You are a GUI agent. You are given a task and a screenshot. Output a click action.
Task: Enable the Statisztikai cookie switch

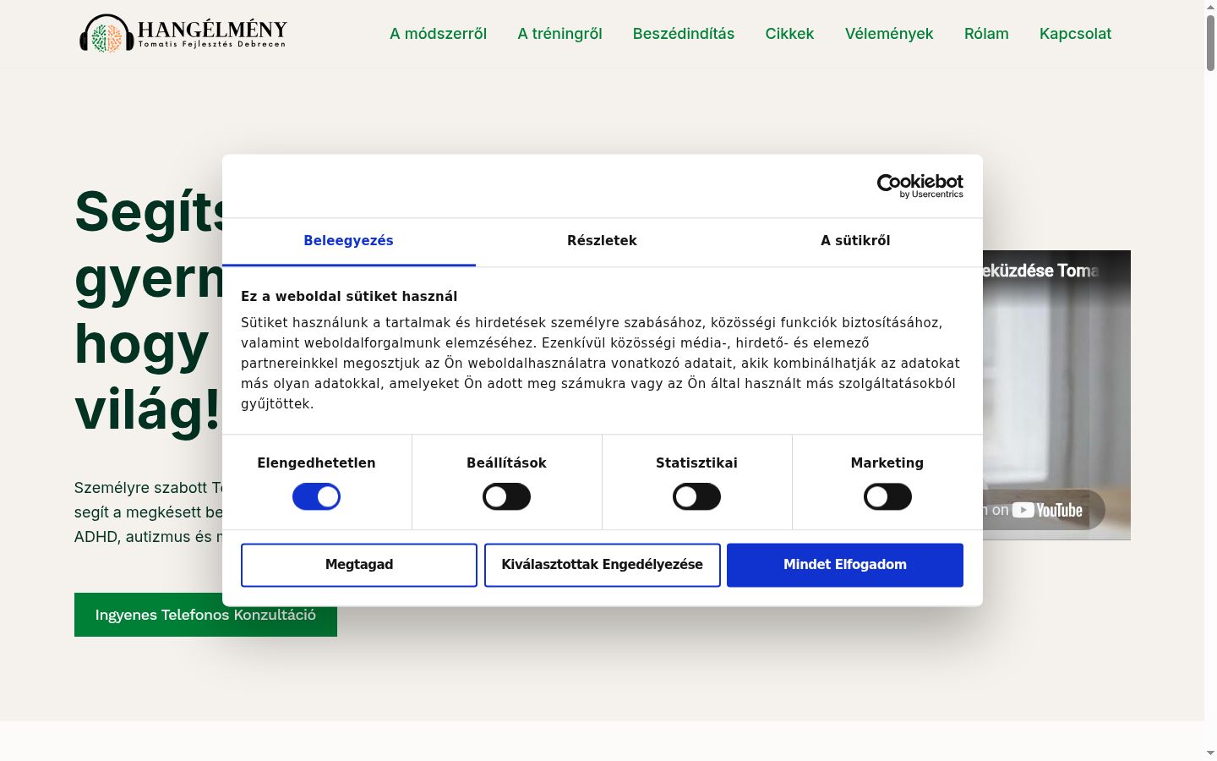pyautogui.click(x=696, y=496)
